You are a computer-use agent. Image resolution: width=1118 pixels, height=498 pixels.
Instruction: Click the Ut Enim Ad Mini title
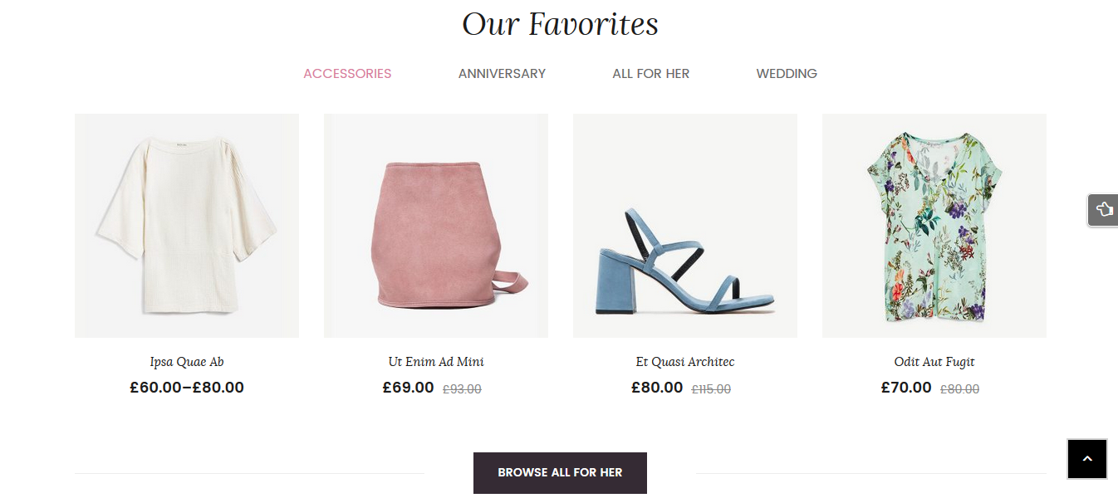click(436, 362)
